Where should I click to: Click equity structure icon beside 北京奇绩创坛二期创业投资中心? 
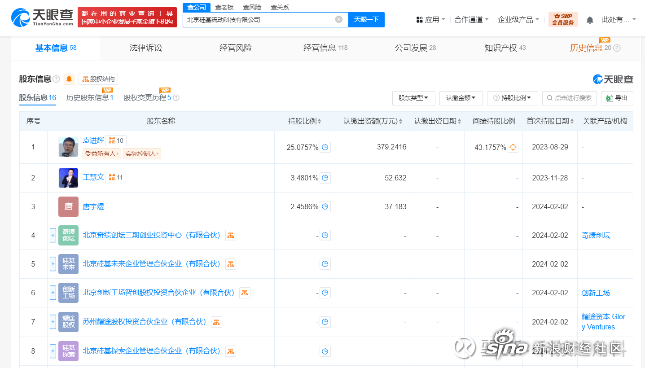[x=230, y=236]
